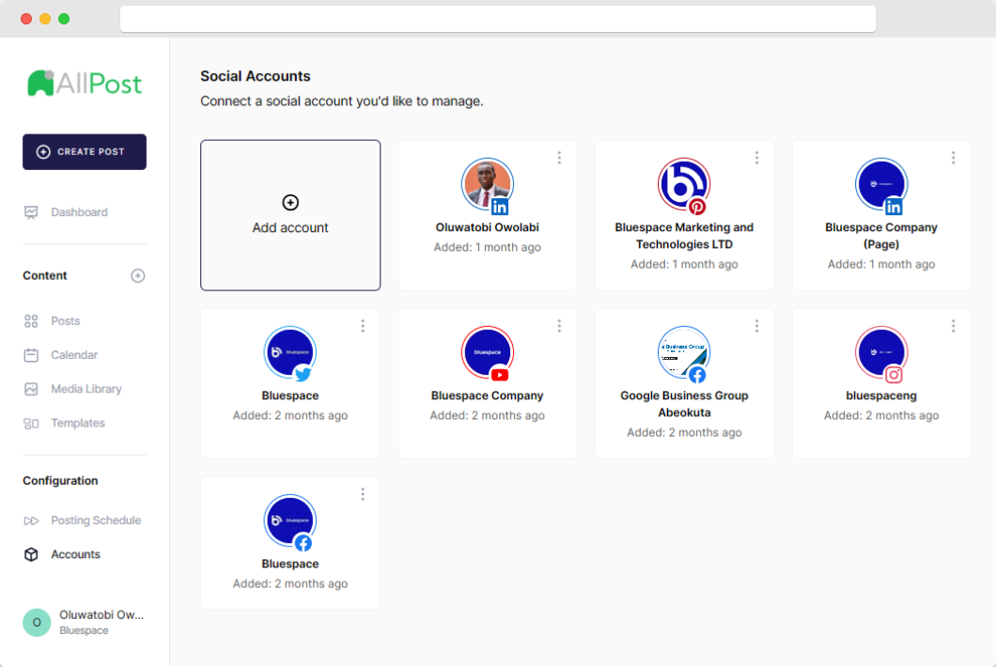Select the Bluespace Company YouTube avatar
The image size is (996, 667).
[487, 352]
